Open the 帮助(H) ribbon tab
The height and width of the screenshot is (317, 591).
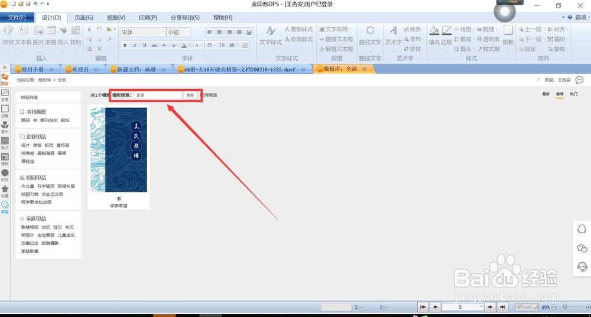pos(223,18)
